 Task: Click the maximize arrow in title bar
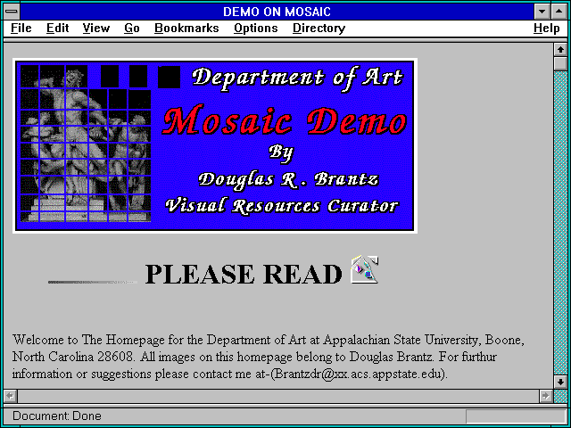click(559, 12)
